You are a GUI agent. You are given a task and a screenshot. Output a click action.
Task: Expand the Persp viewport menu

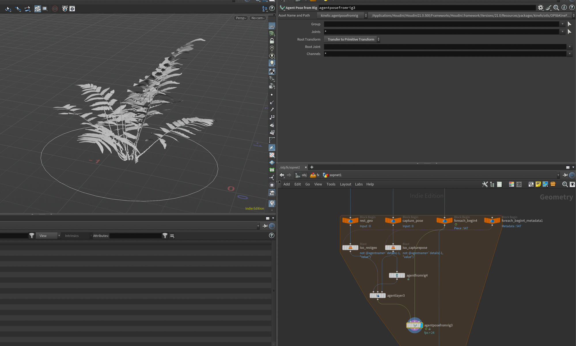coord(241,18)
